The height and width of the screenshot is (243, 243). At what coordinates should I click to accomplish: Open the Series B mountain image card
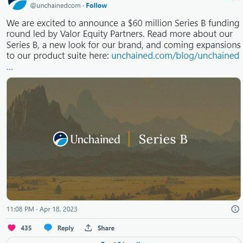(x=124, y=139)
